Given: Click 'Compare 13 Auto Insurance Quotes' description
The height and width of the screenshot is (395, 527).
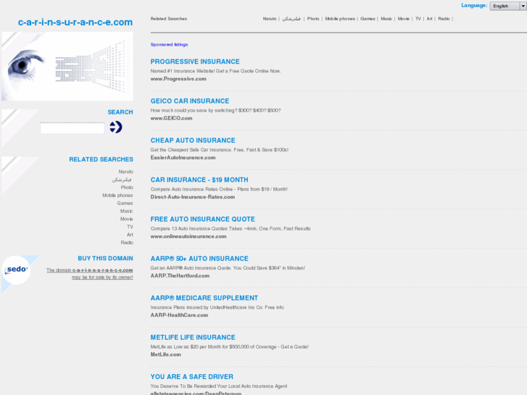Looking at the screenshot, I should click(x=231, y=228).
